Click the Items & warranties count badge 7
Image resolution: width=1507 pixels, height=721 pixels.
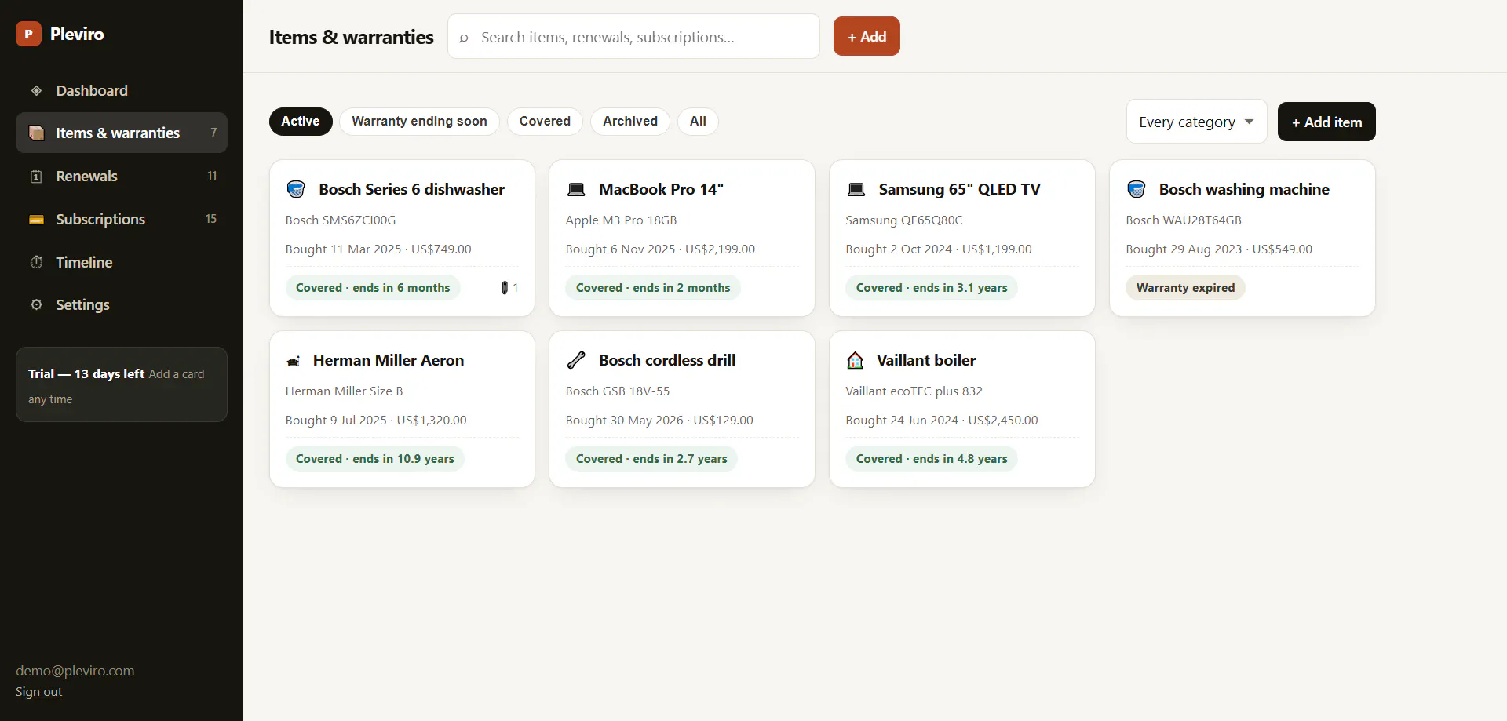213,133
